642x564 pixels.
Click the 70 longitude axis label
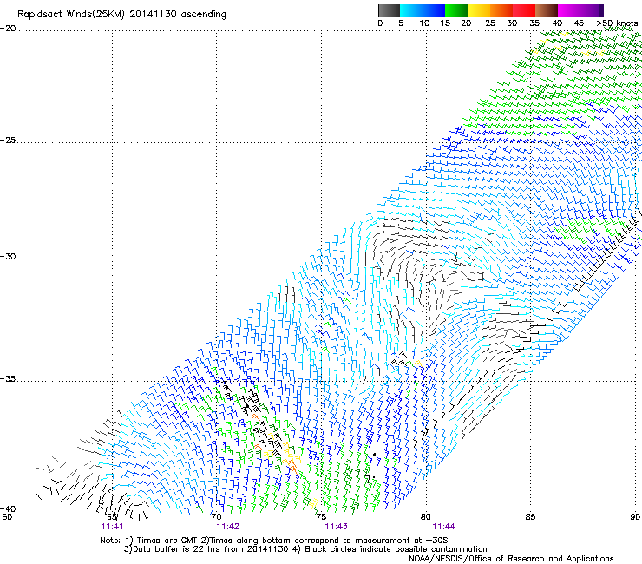[x=217, y=516]
